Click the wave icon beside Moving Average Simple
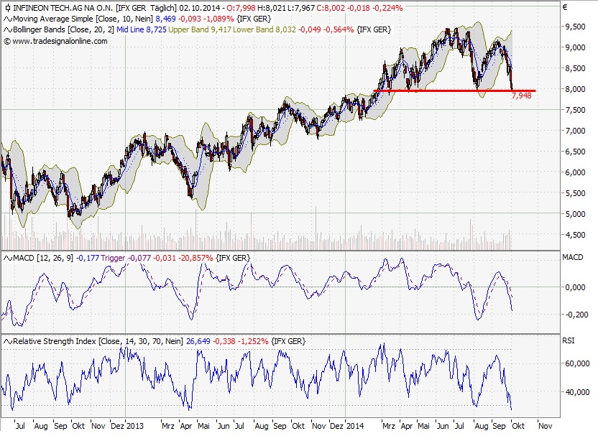This screenshot has width=598, height=441. click(8, 19)
